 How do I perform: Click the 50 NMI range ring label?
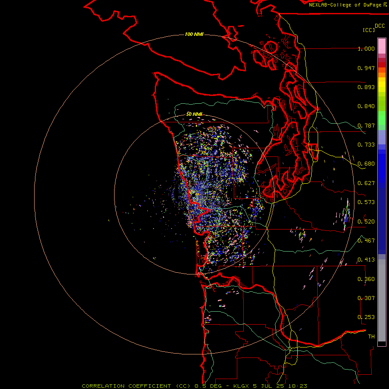click(194, 114)
